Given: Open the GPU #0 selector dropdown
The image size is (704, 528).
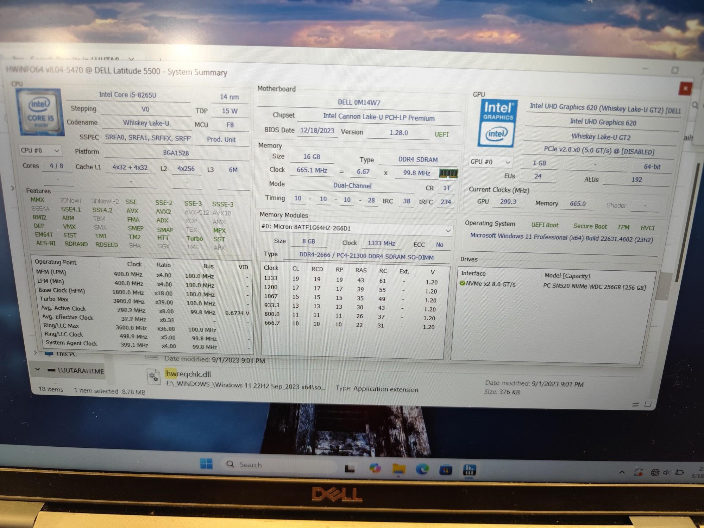Looking at the screenshot, I should [491, 162].
